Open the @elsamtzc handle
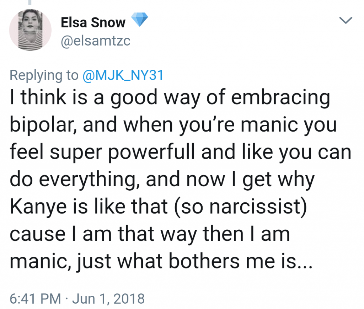This screenshot has height=309, width=364. [96, 41]
